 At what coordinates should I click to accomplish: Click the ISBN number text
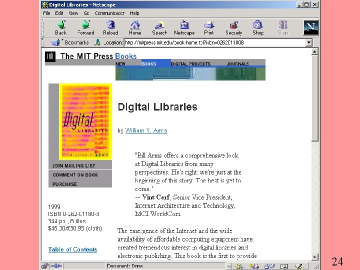pyautogui.click(x=73, y=214)
